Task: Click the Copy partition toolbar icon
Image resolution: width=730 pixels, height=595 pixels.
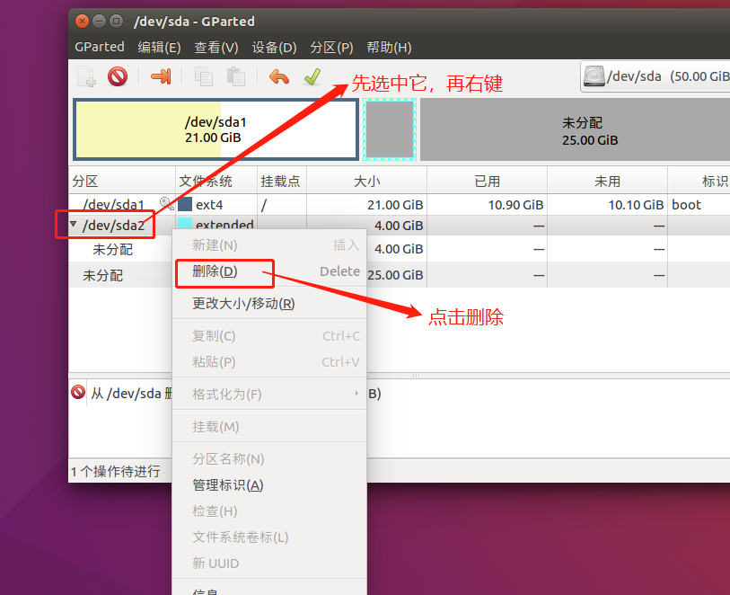Action: (x=204, y=76)
